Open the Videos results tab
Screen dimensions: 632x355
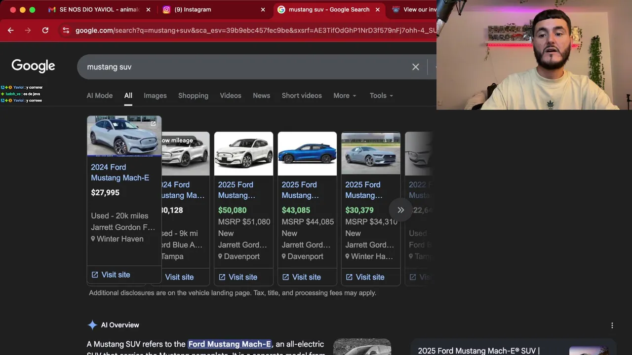tap(231, 96)
